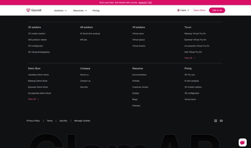Click the Try-on section heading
Viewport: 251px width, 148px height.
tap(188, 27)
